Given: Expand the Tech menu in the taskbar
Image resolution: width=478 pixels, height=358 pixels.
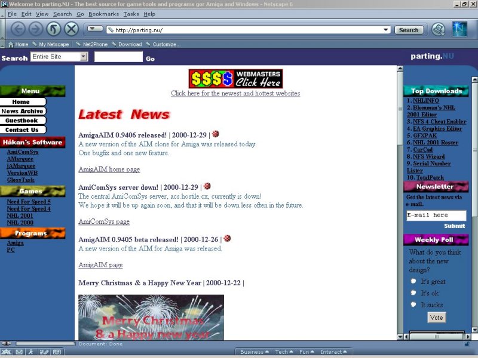Looking at the screenshot, I should point(284,352).
